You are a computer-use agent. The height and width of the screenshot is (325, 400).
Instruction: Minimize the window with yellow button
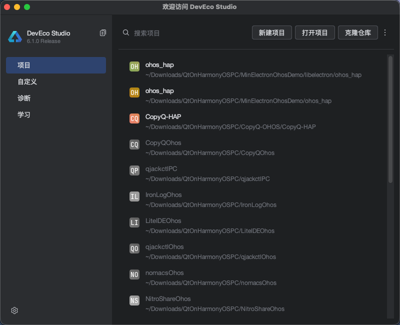point(17,7)
